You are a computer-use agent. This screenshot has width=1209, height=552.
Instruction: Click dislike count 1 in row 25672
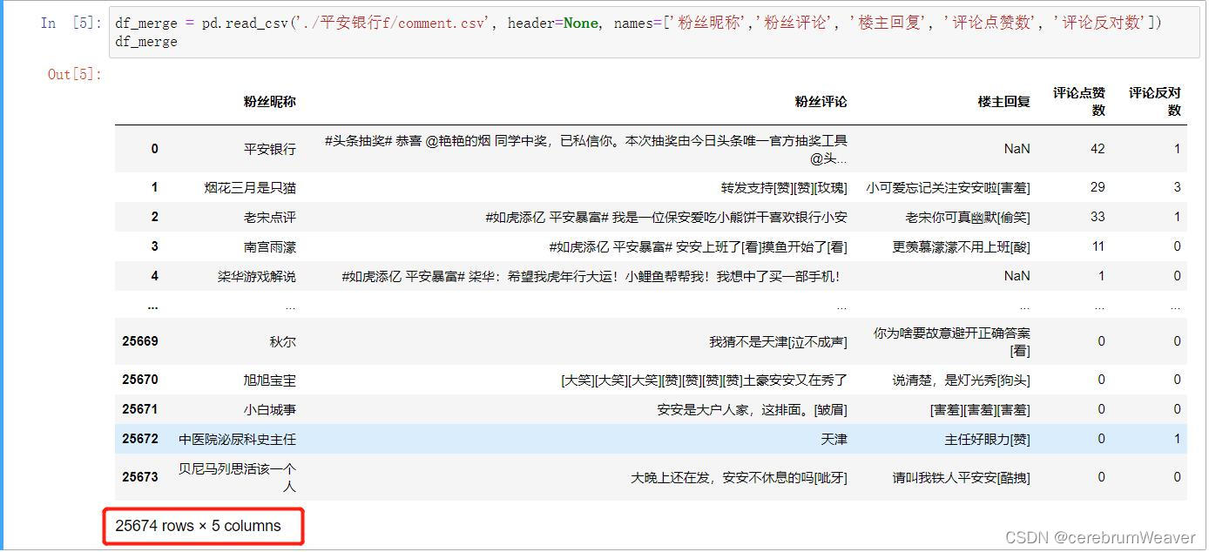(1177, 439)
